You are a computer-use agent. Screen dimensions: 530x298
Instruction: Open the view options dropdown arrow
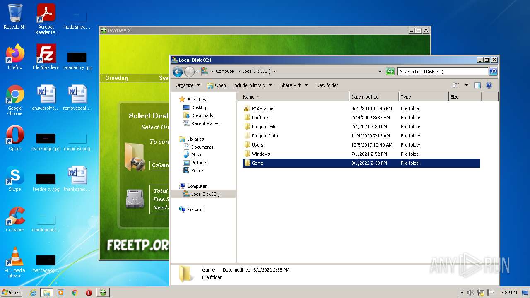click(466, 85)
